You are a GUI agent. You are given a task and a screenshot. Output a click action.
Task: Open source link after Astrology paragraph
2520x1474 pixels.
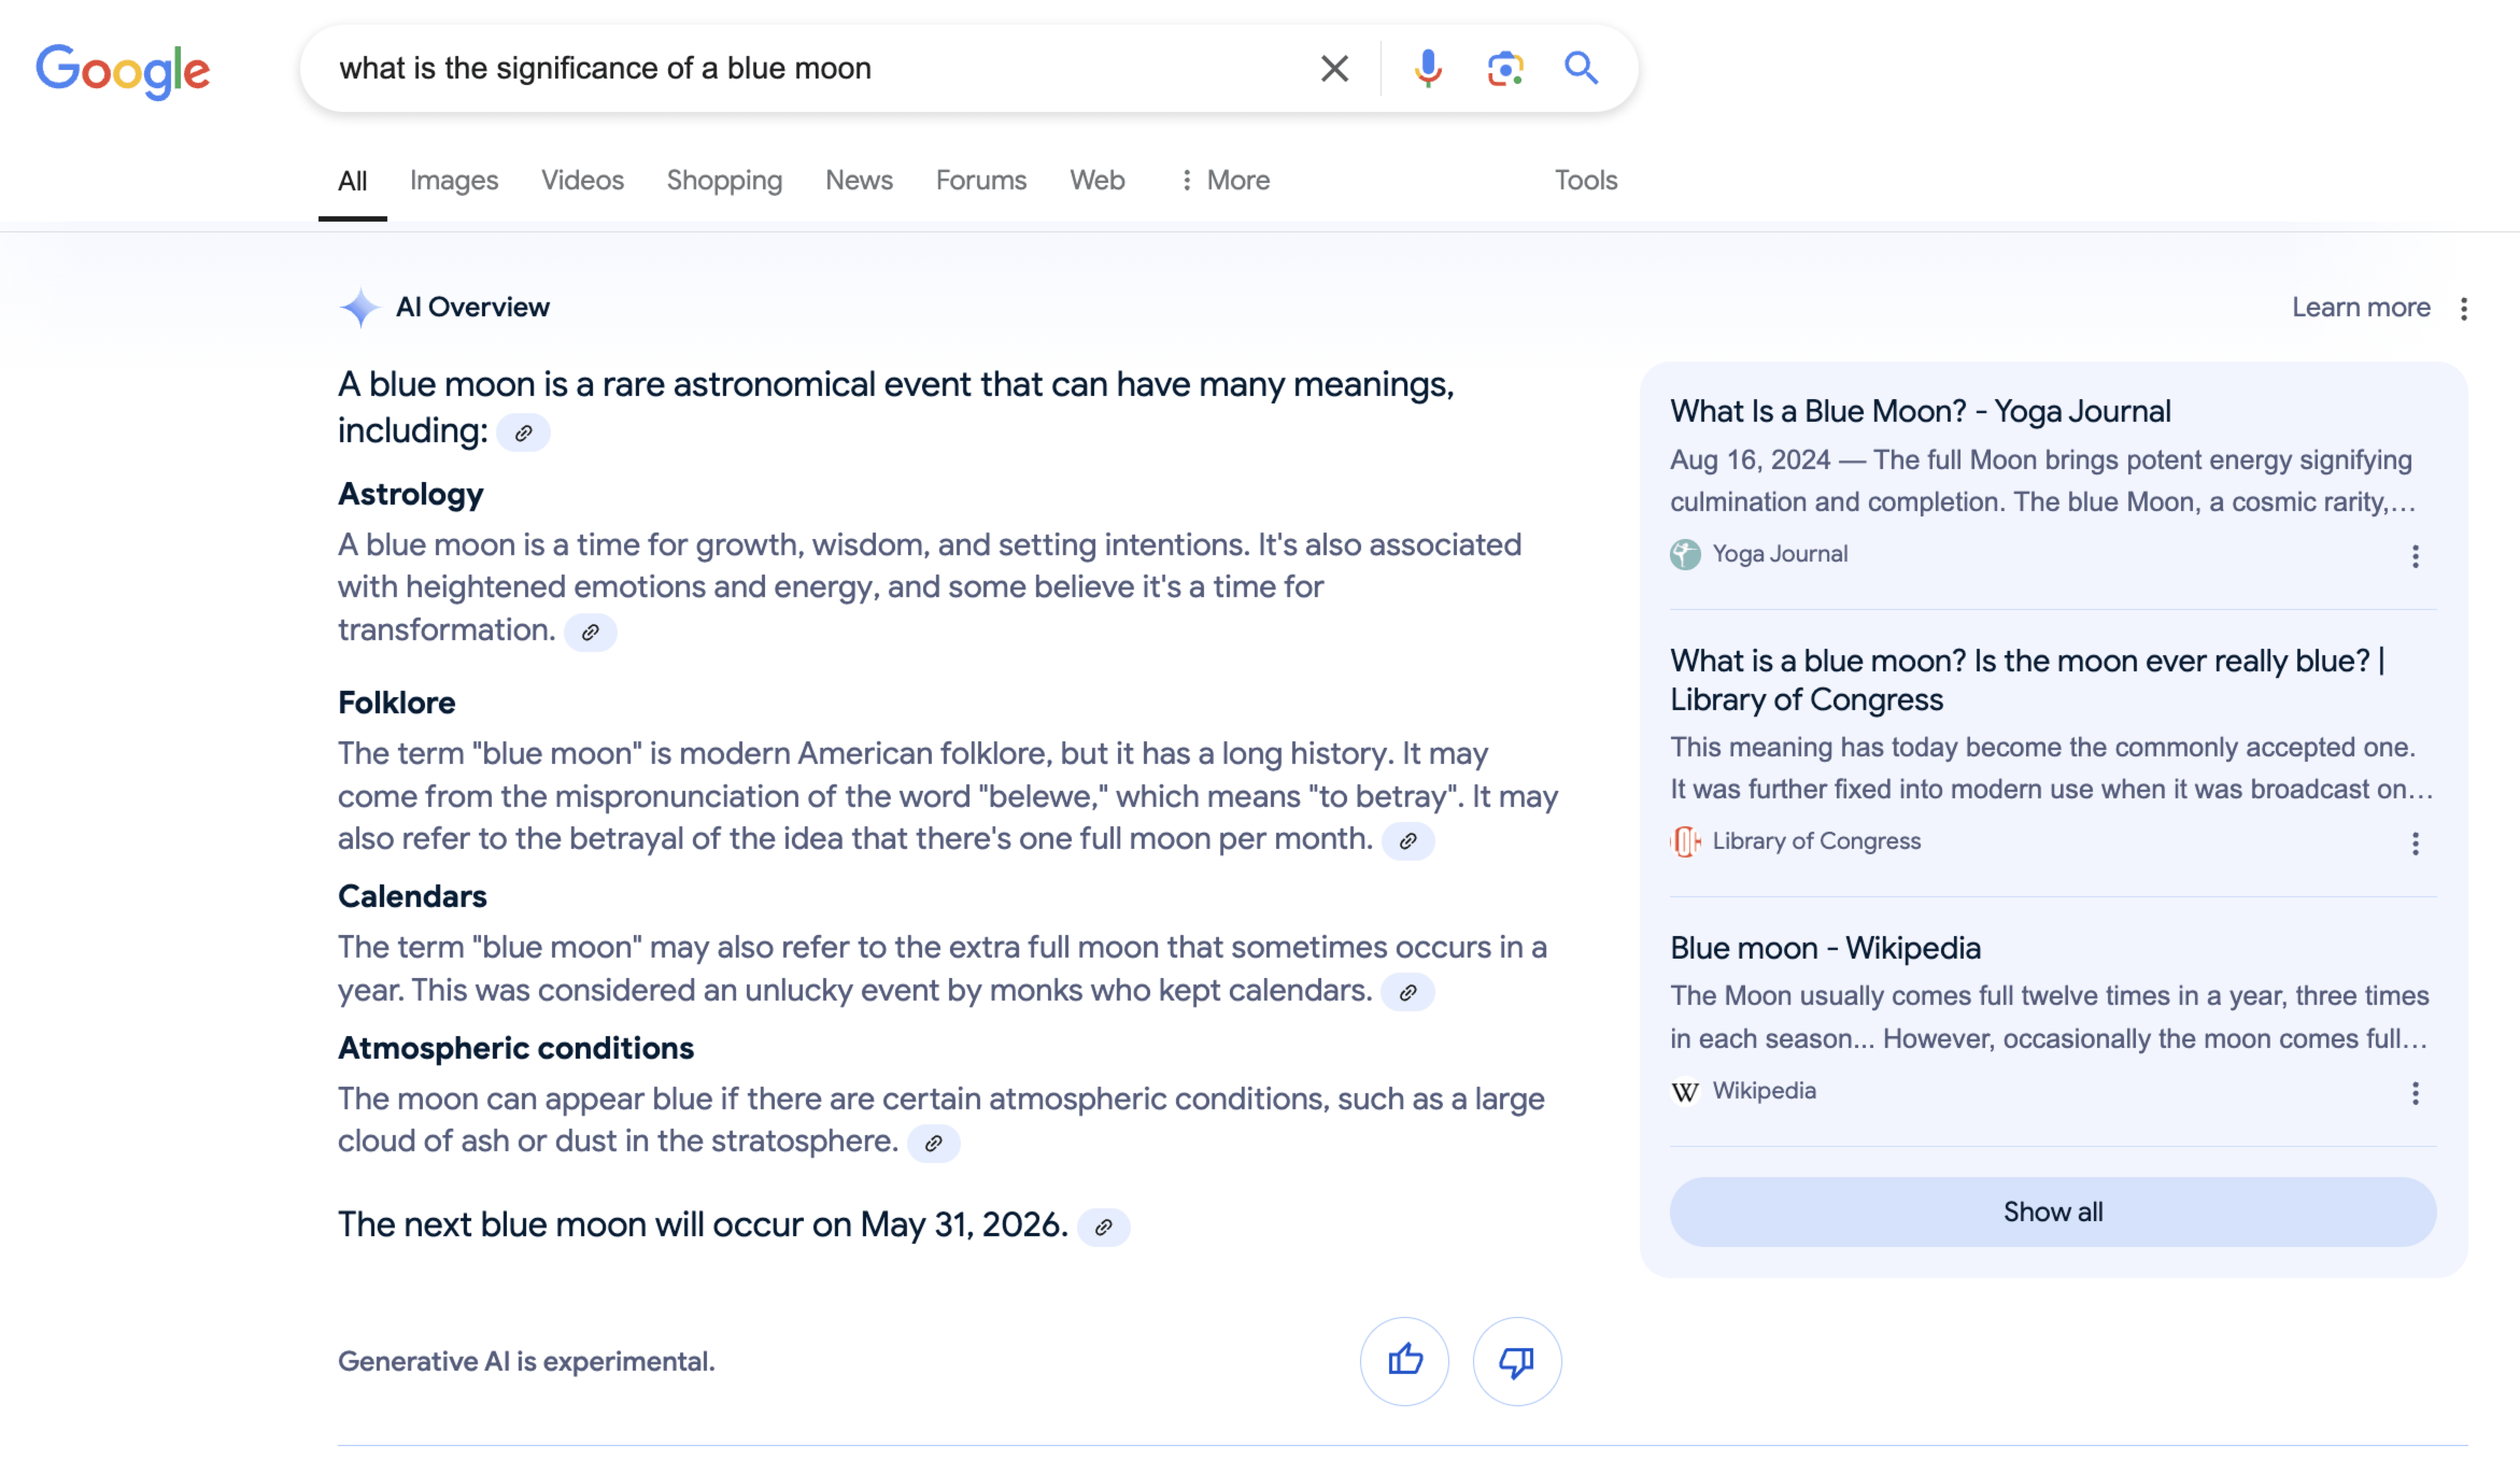[x=590, y=632]
